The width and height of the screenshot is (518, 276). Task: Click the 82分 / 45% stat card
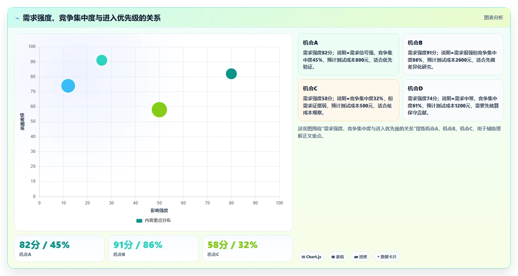coord(59,248)
